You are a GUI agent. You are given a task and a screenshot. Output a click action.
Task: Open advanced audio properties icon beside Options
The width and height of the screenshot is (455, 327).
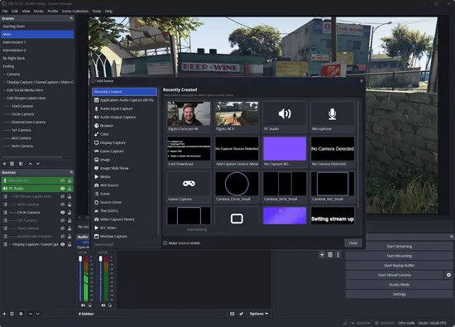(x=241, y=314)
